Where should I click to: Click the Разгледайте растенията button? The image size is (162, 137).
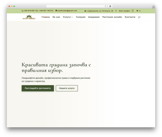tap(38, 88)
